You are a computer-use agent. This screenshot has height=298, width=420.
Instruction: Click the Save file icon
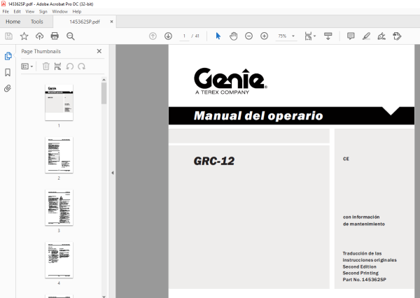click(8, 36)
